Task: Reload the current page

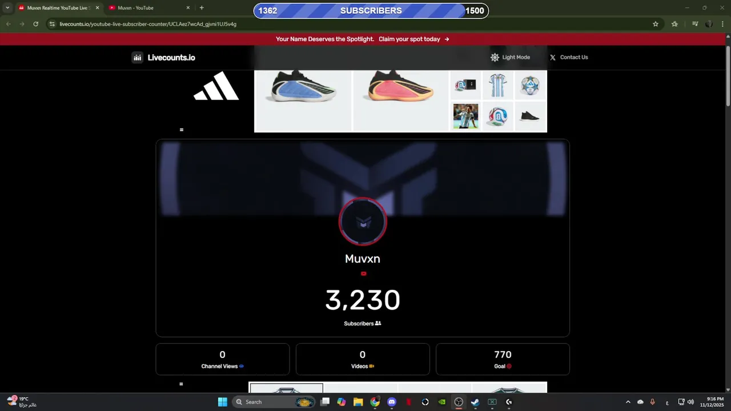Action: coord(35,24)
